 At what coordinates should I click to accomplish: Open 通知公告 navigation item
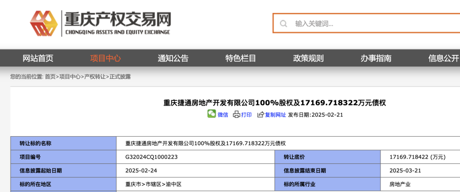click(x=173, y=58)
